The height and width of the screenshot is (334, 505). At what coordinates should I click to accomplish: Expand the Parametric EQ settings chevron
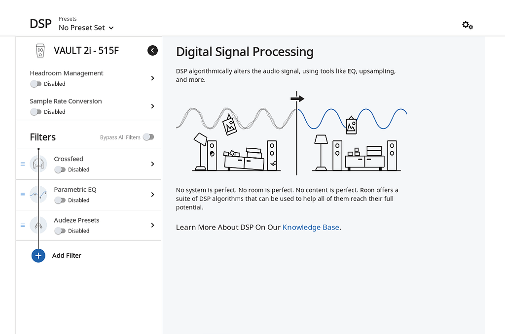point(152,194)
